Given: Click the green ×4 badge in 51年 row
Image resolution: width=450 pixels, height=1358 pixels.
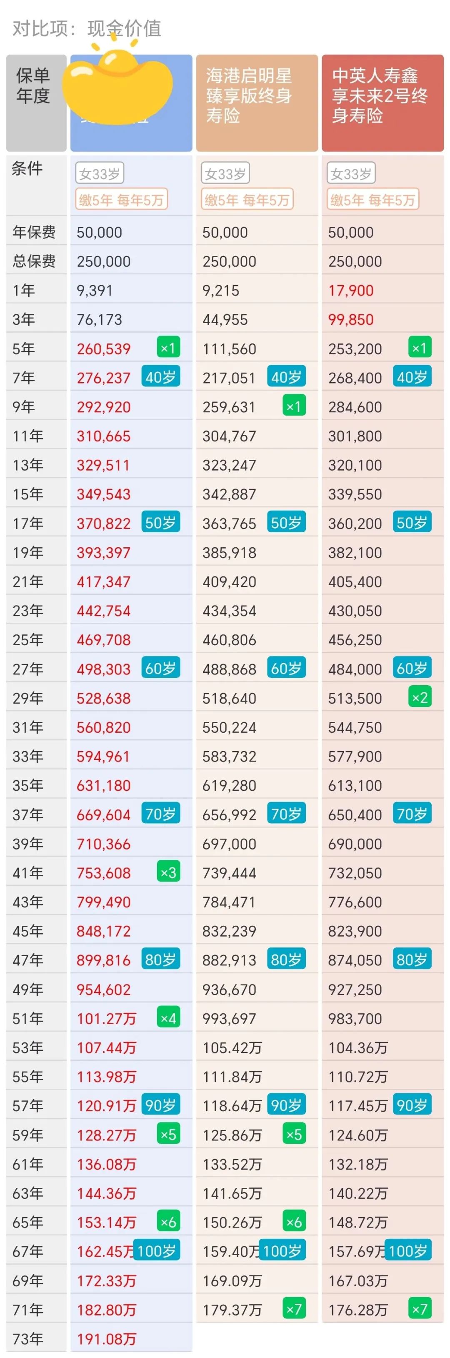Looking at the screenshot, I should click(168, 1018).
